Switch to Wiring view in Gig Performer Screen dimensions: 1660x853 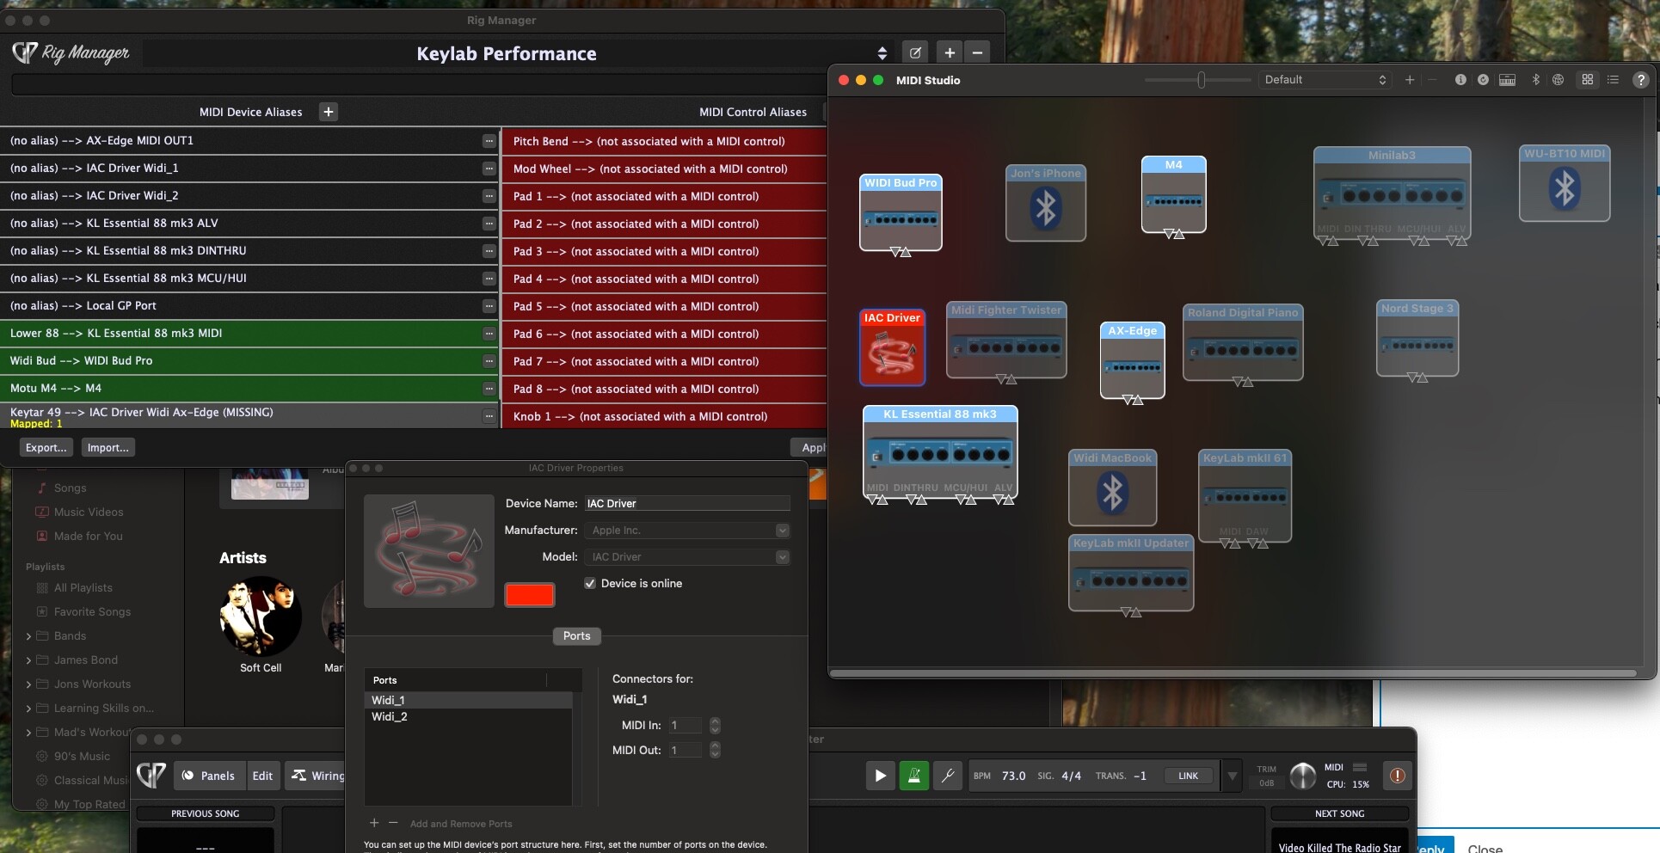[318, 776]
